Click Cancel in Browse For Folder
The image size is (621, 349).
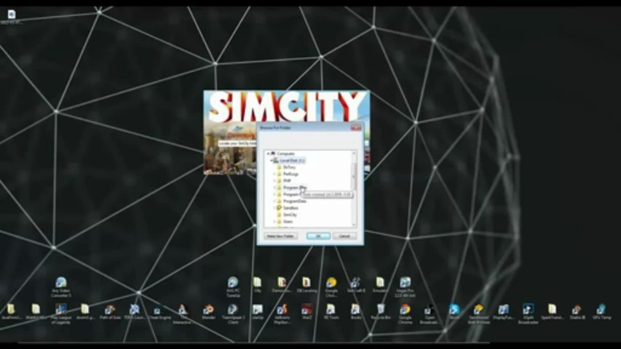click(345, 236)
